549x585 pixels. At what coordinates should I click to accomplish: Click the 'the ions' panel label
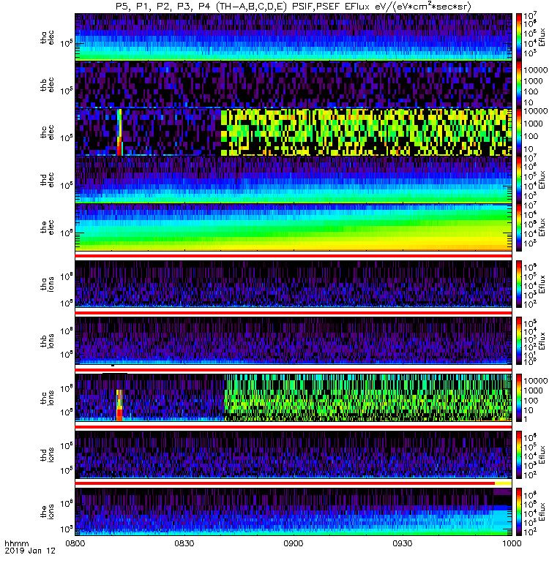[x=47, y=511]
